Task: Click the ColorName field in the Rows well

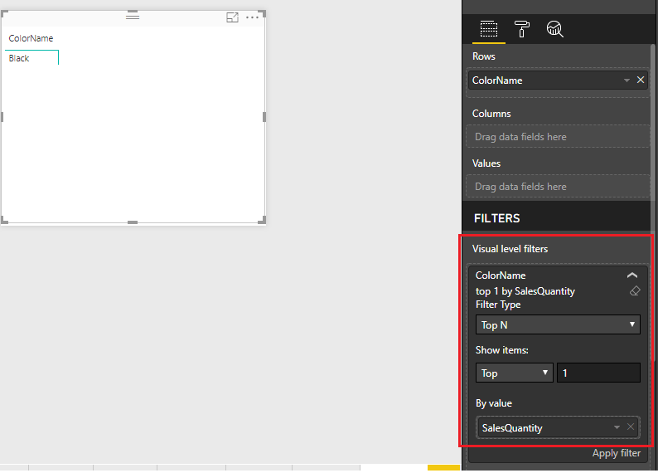Action: tap(558, 80)
